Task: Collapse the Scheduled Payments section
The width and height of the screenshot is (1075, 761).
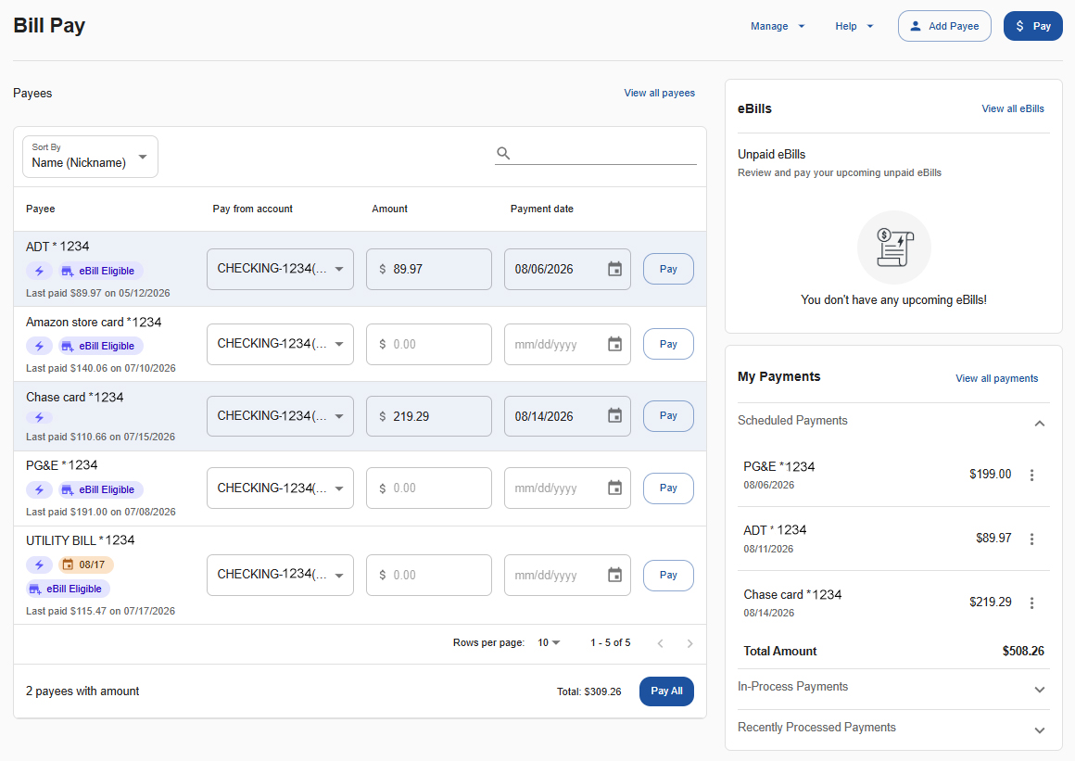Action: coord(1040,423)
